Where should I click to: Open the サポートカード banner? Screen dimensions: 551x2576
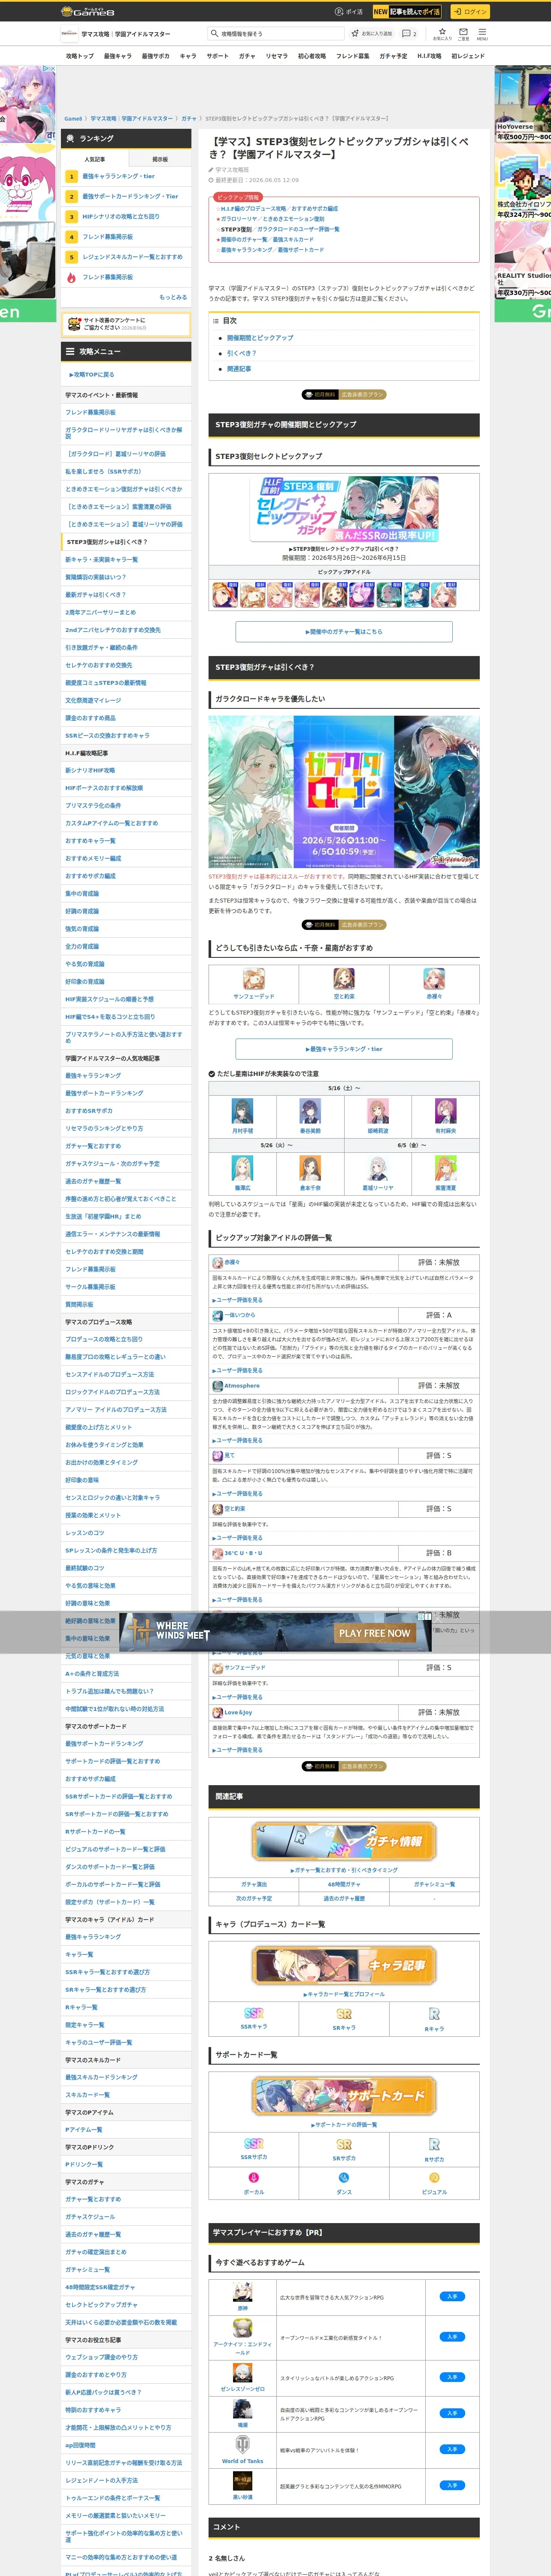[344, 2096]
